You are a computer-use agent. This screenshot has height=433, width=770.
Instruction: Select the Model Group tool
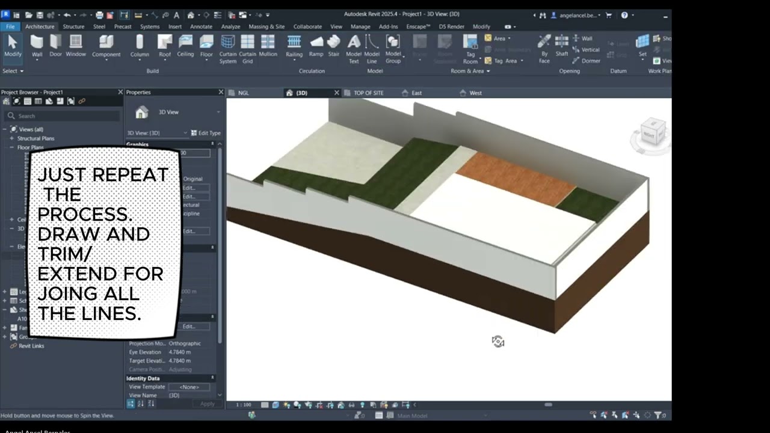[393, 49]
